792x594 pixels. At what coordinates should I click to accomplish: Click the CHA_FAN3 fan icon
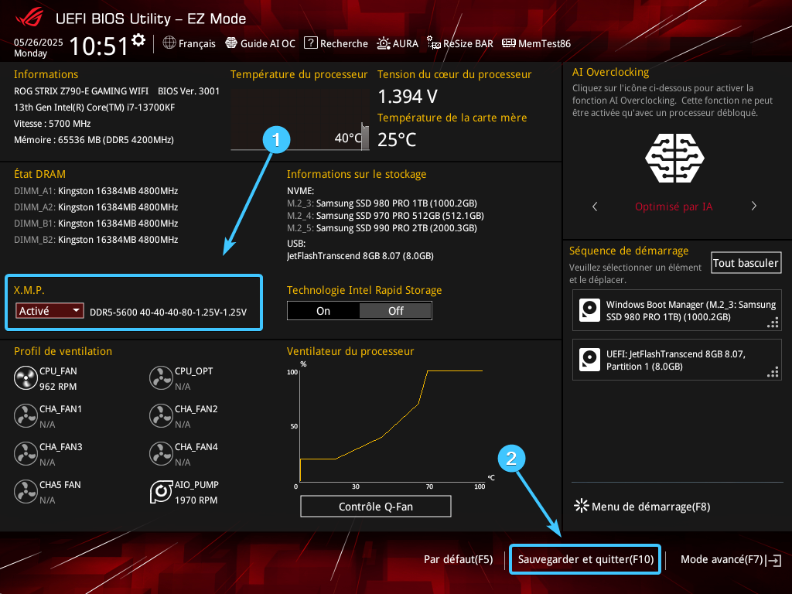point(26,453)
